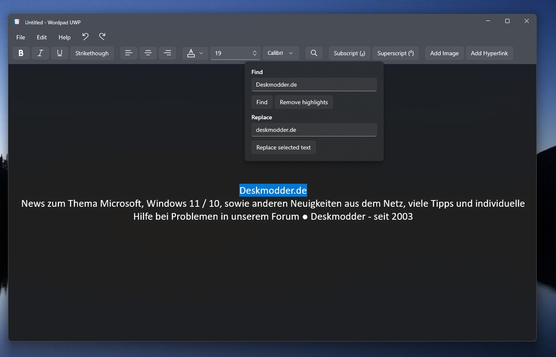Screen dimensions: 556x357
Task: Click the Find button in the popup
Action: (262, 102)
